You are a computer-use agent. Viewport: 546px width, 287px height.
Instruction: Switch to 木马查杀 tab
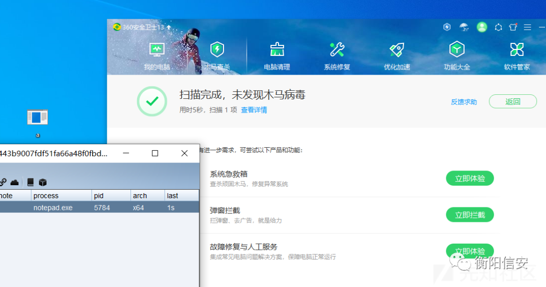click(x=217, y=56)
